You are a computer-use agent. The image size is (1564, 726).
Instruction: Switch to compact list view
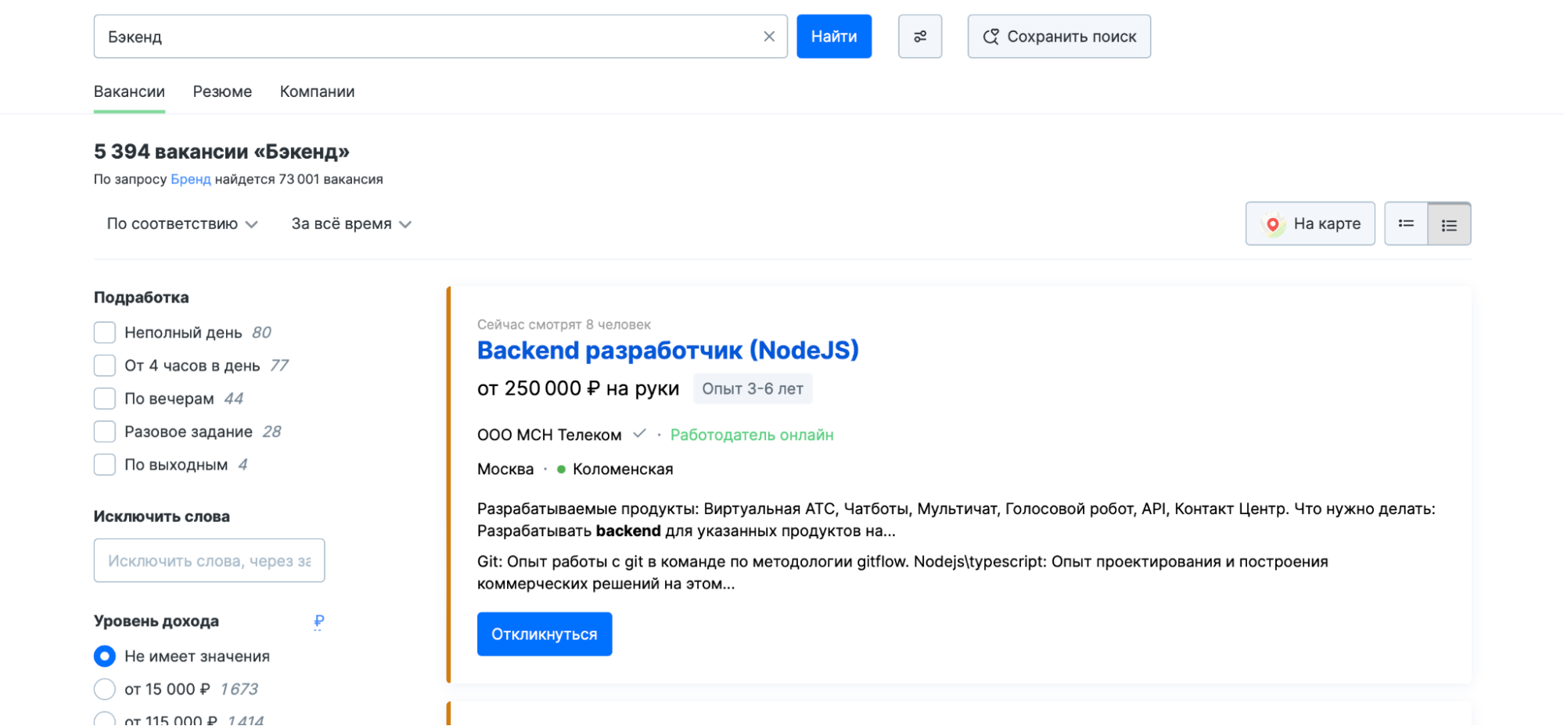click(1405, 224)
